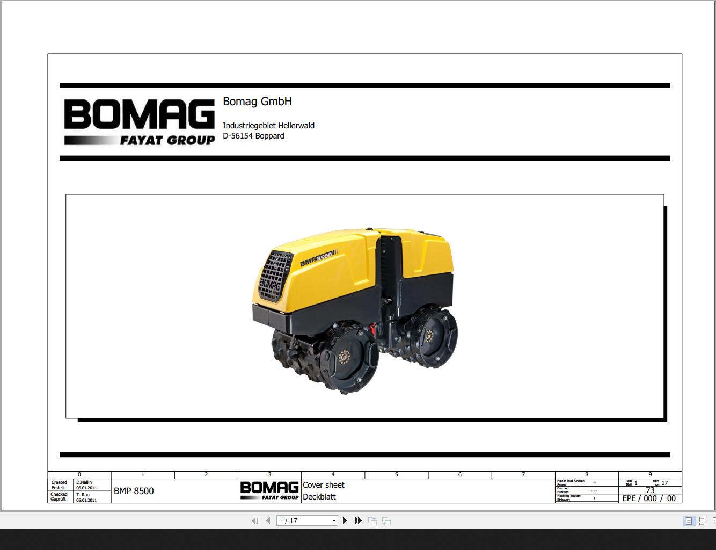Select single page view mode
The image size is (716, 550).
689,520
